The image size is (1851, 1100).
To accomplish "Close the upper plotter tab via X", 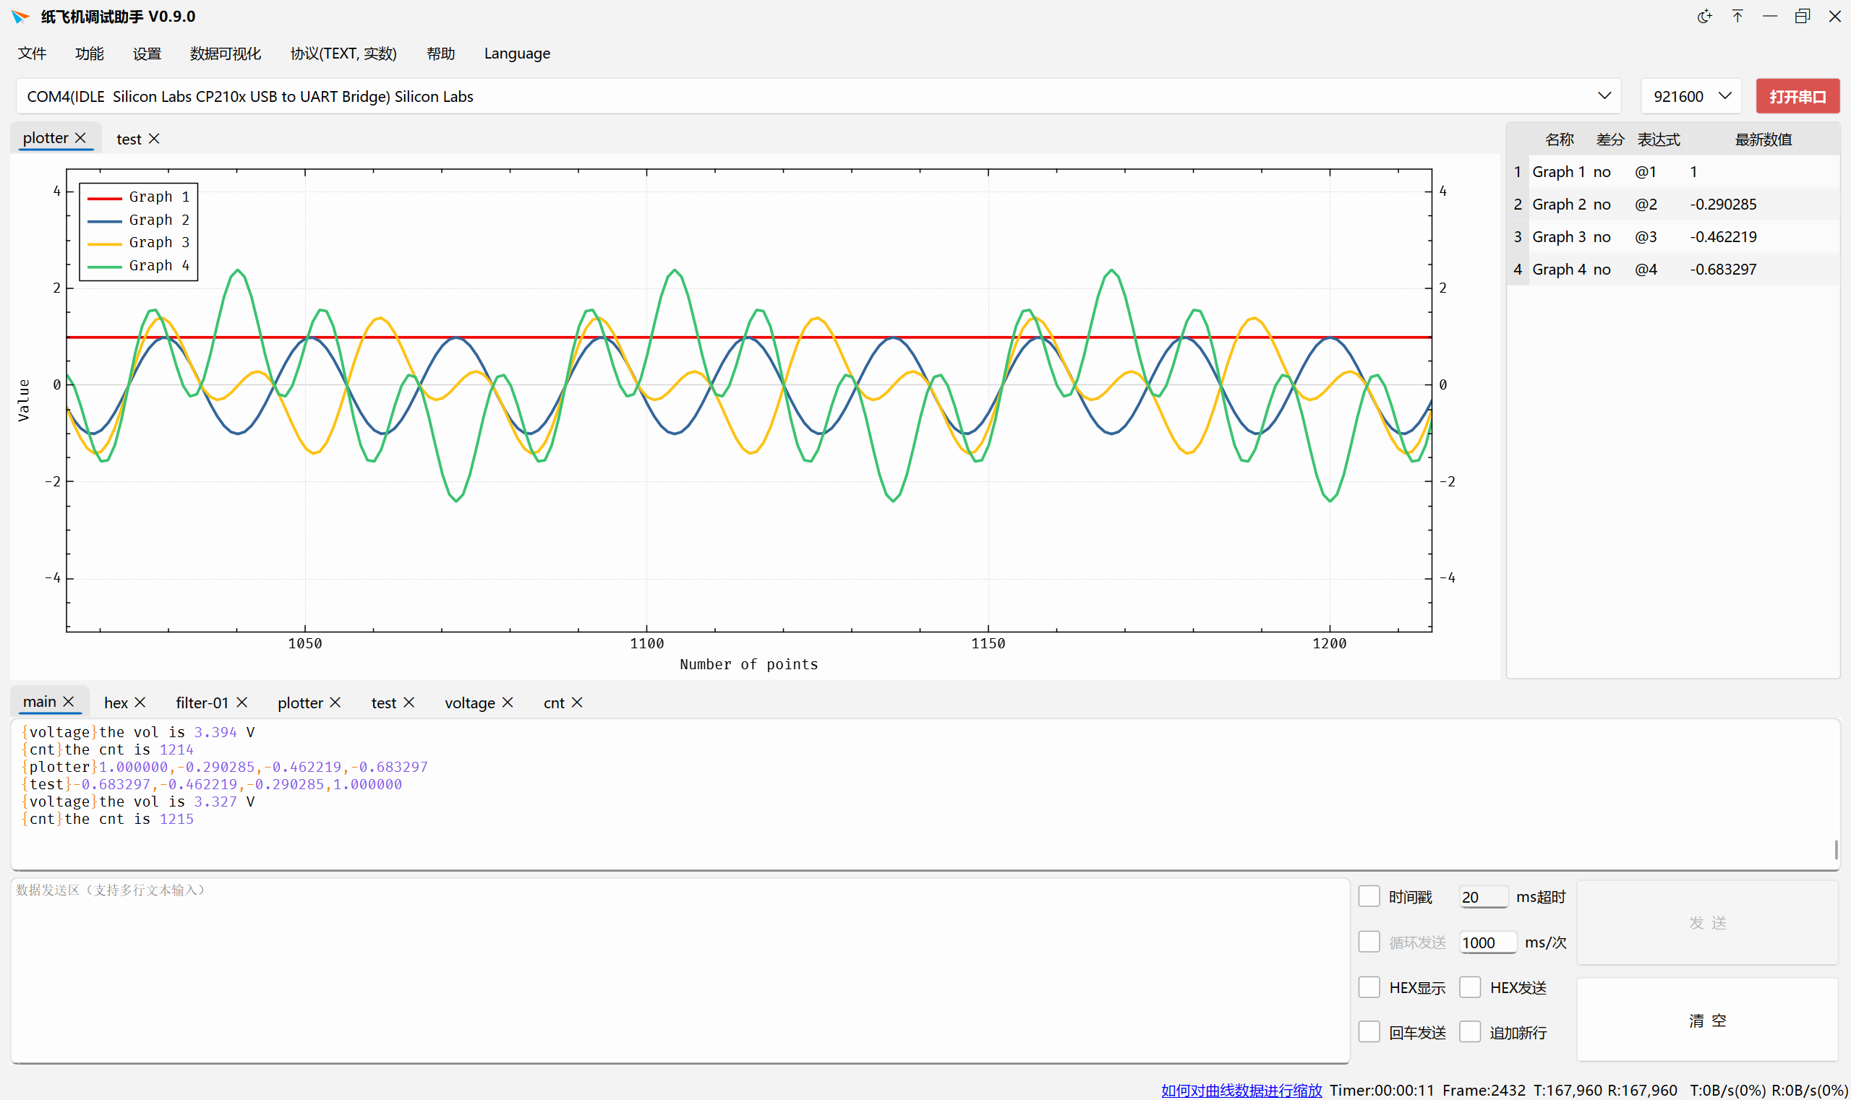I will [81, 138].
